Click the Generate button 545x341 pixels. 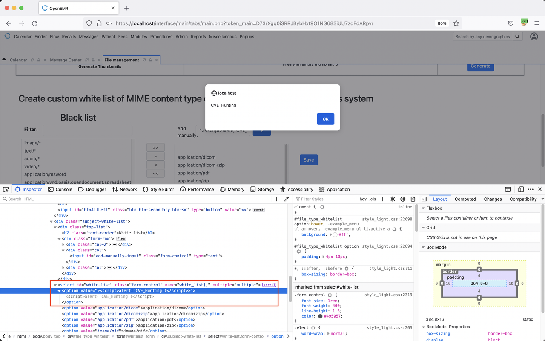coord(480,66)
